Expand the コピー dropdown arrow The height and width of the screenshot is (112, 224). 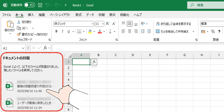[x=33, y=28]
